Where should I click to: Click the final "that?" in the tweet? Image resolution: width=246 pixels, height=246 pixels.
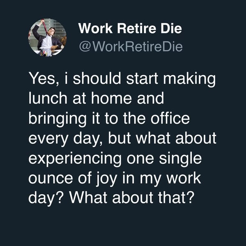click(x=175, y=197)
